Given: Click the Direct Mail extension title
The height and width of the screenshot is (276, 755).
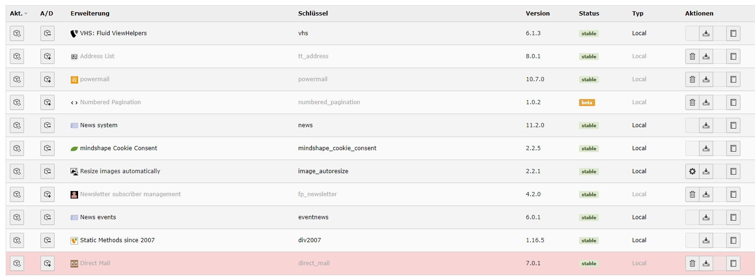Looking at the screenshot, I should (95, 263).
